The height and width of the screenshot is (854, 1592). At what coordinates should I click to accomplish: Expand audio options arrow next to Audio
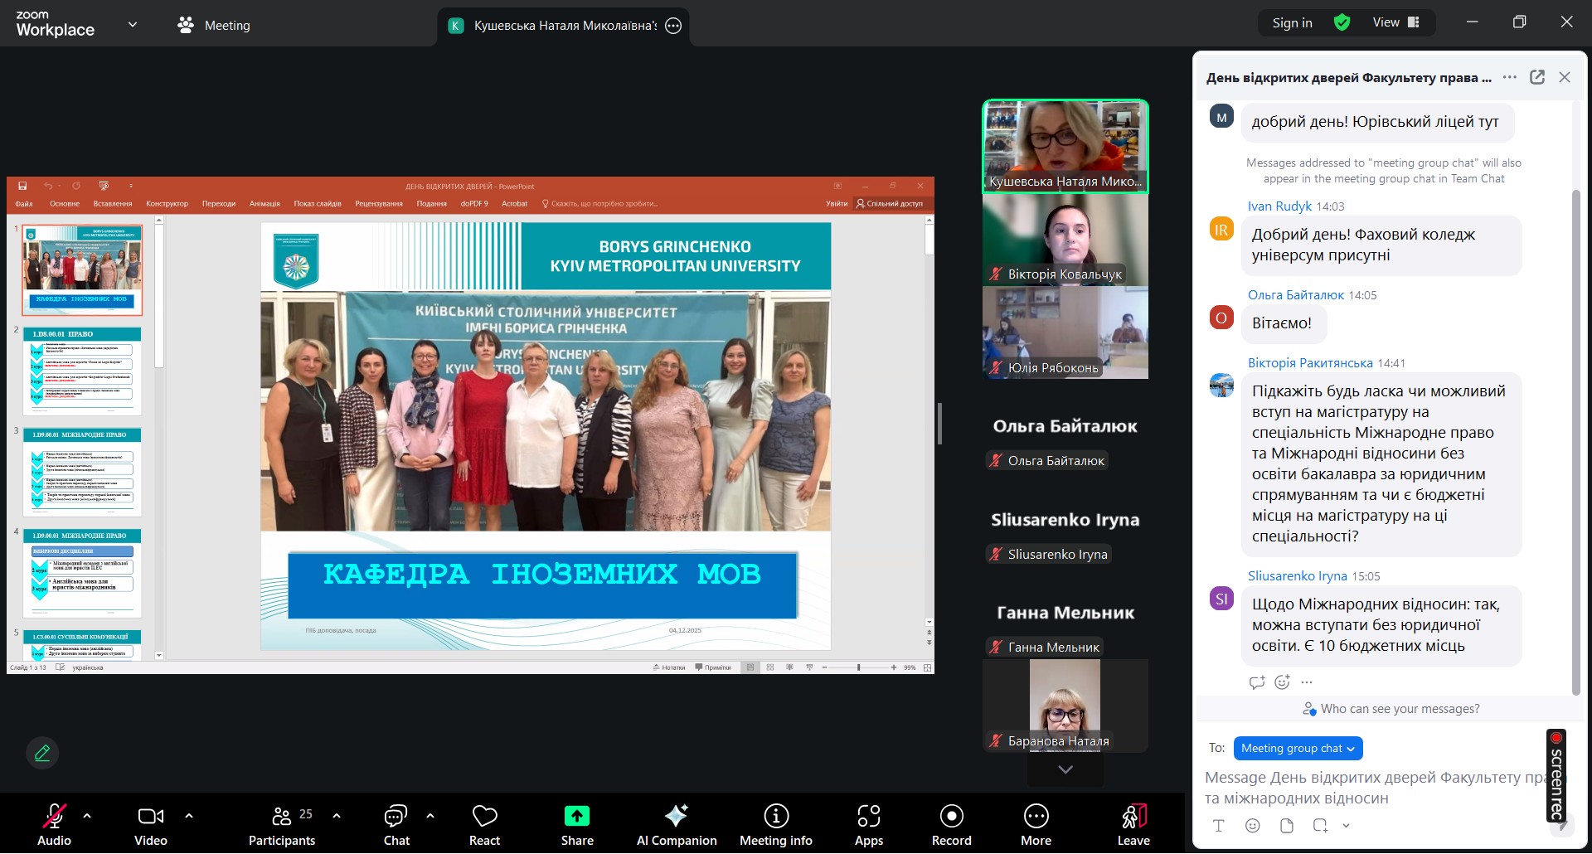point(87,816)
